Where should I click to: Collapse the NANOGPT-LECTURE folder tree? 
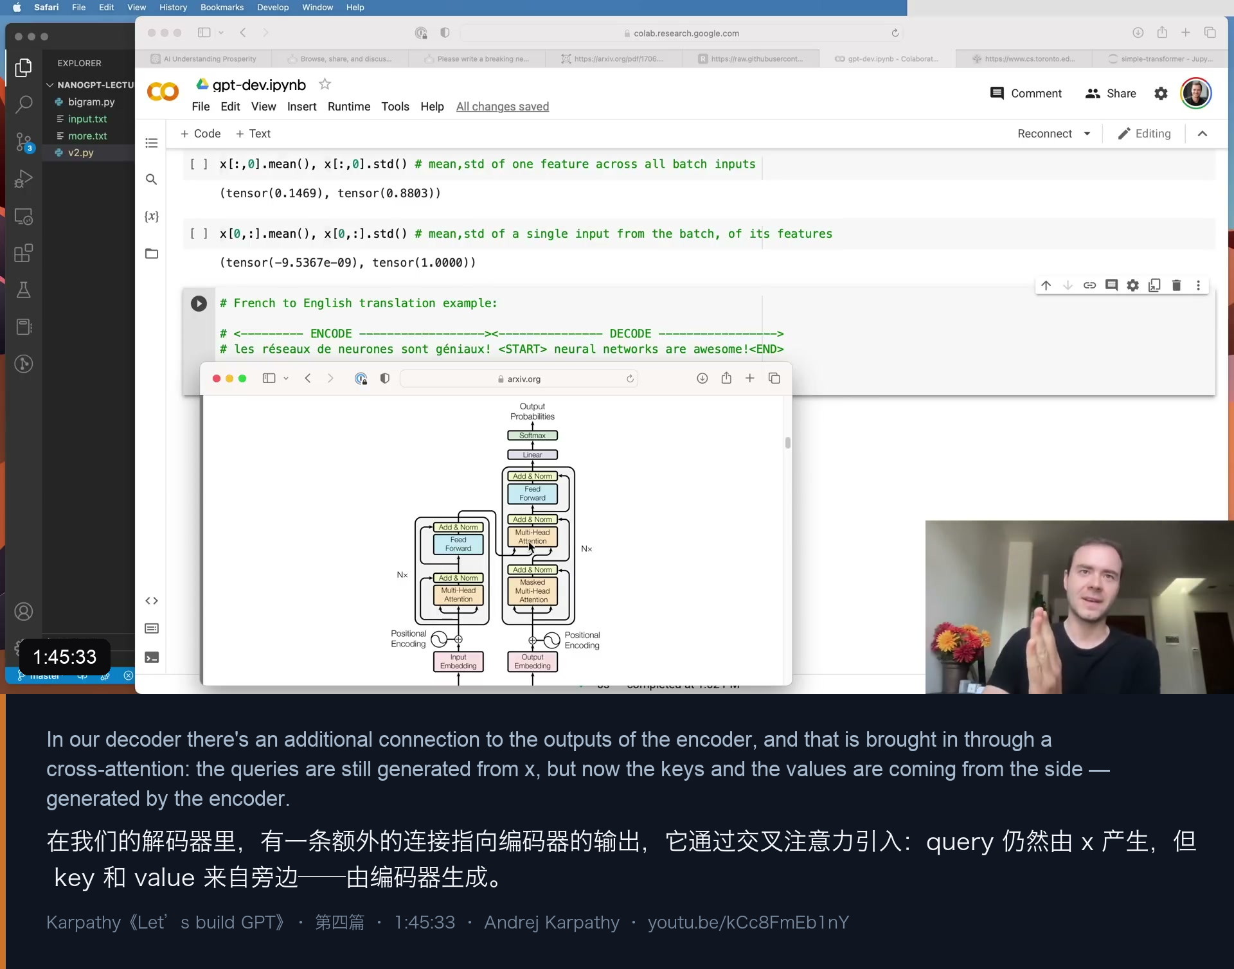50,85
